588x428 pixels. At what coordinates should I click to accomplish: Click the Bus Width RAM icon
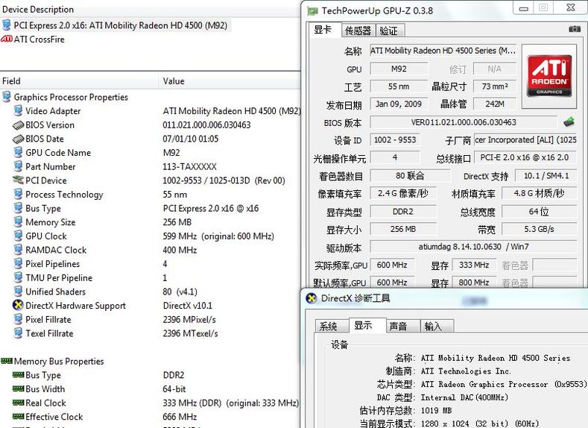pyautogui.click(x=18, y=388)
